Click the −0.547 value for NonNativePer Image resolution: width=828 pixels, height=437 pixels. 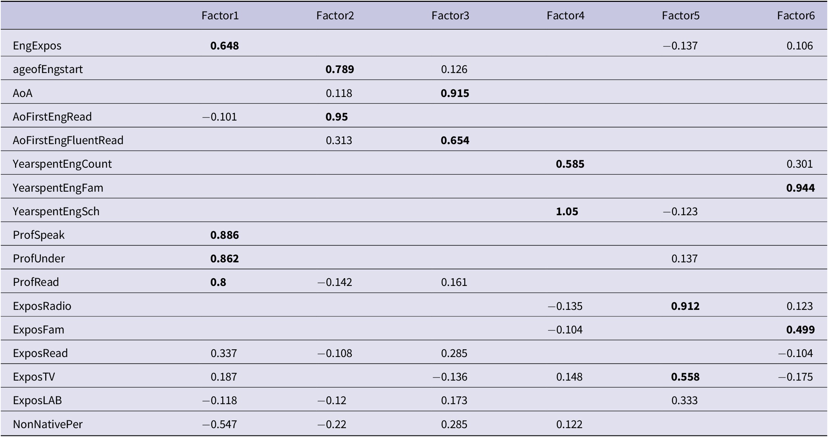[220, 424]
